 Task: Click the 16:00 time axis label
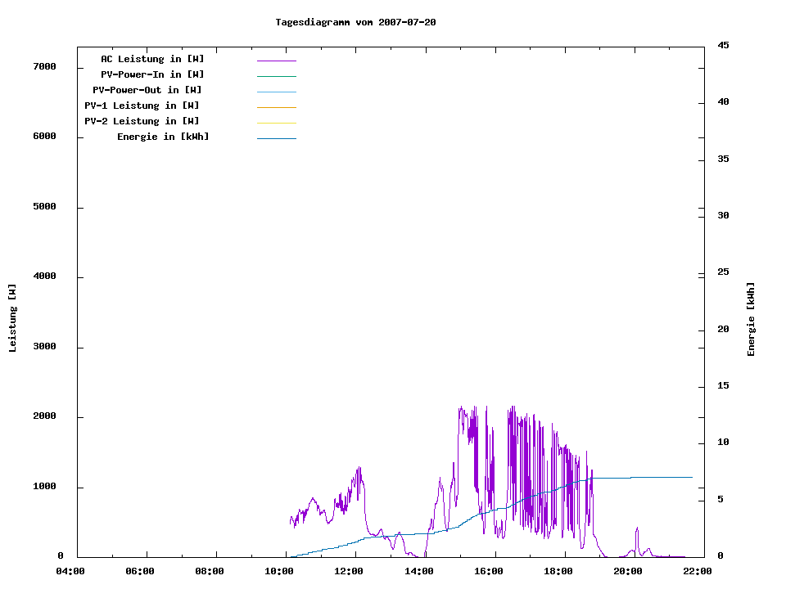point(489,571)
